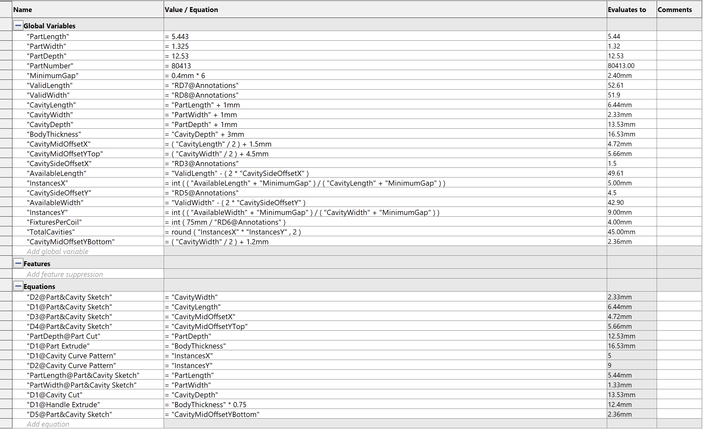
Task: Click the Value / Equation column header
Action: click(x=385, y=9)
